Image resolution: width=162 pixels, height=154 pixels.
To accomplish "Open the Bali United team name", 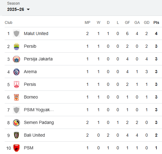I will [34, 135].
